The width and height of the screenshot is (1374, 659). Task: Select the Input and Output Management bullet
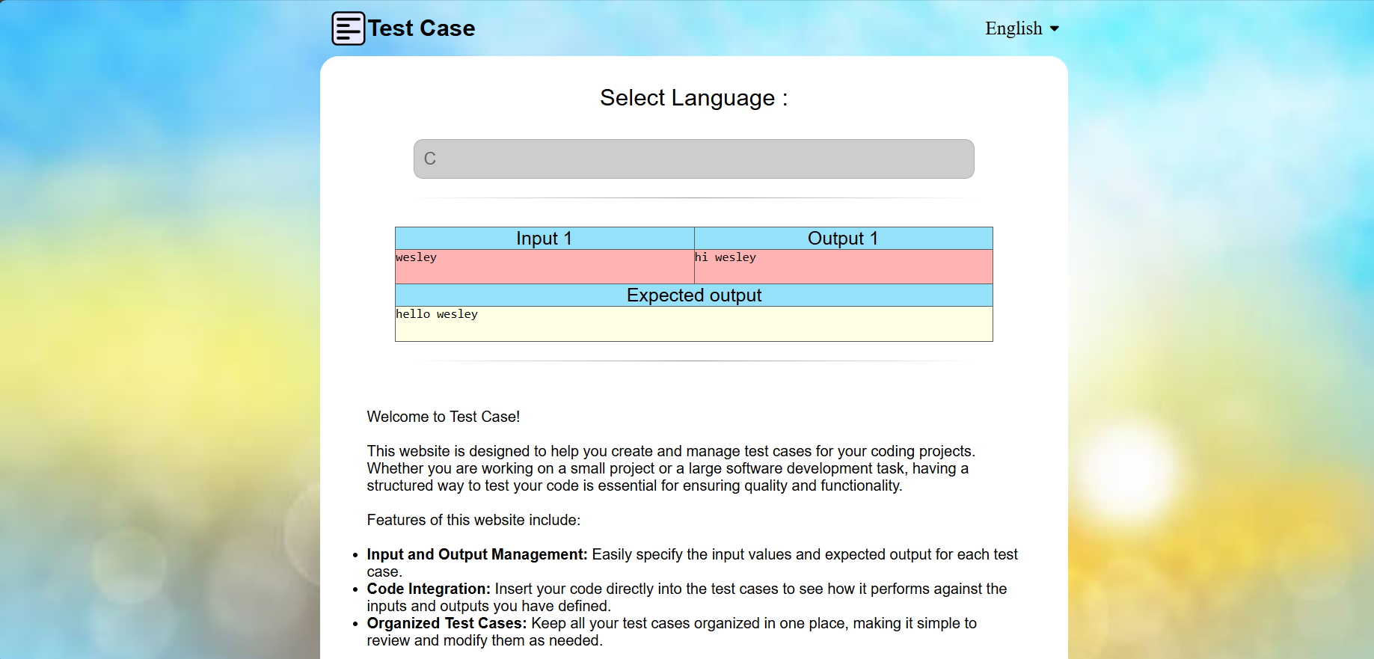[x=476, y=554]
